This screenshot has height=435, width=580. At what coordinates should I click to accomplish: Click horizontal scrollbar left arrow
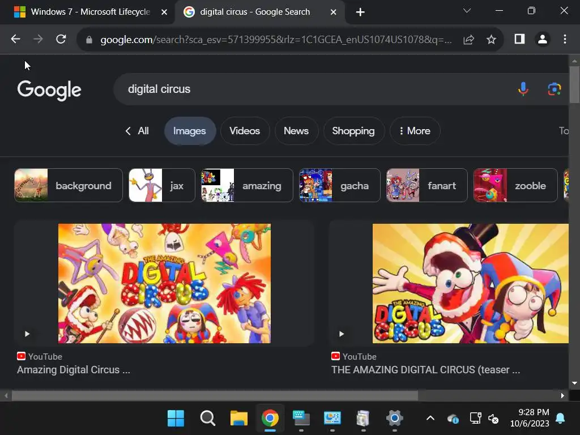pyautogui.click(x=6, y=395)
